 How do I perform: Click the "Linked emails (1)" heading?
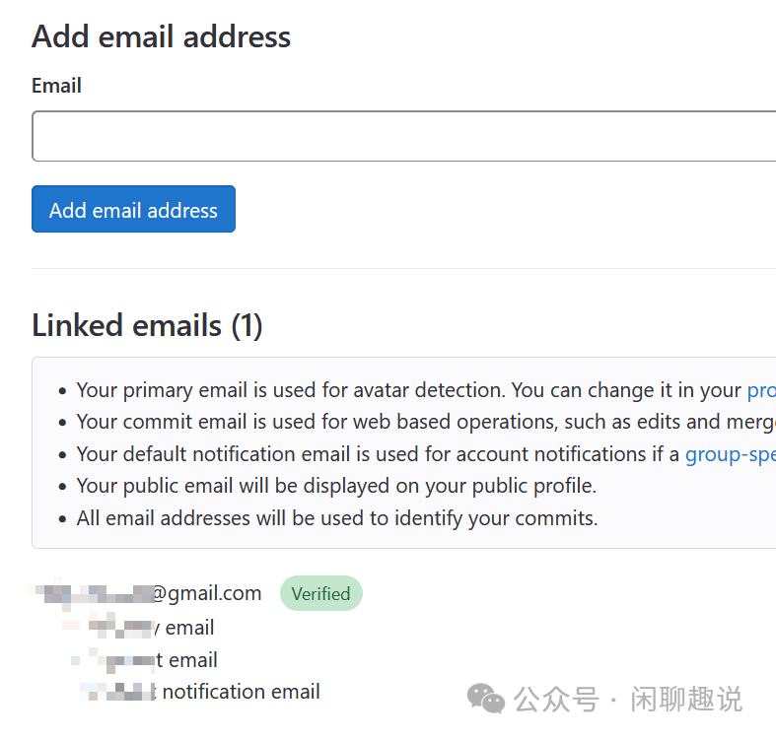(147, 325)
